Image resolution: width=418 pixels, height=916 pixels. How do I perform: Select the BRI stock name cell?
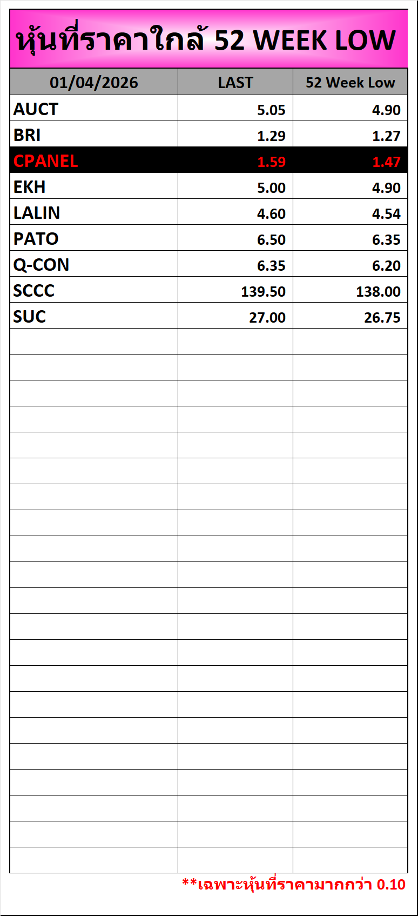click(x=27, y=135)
